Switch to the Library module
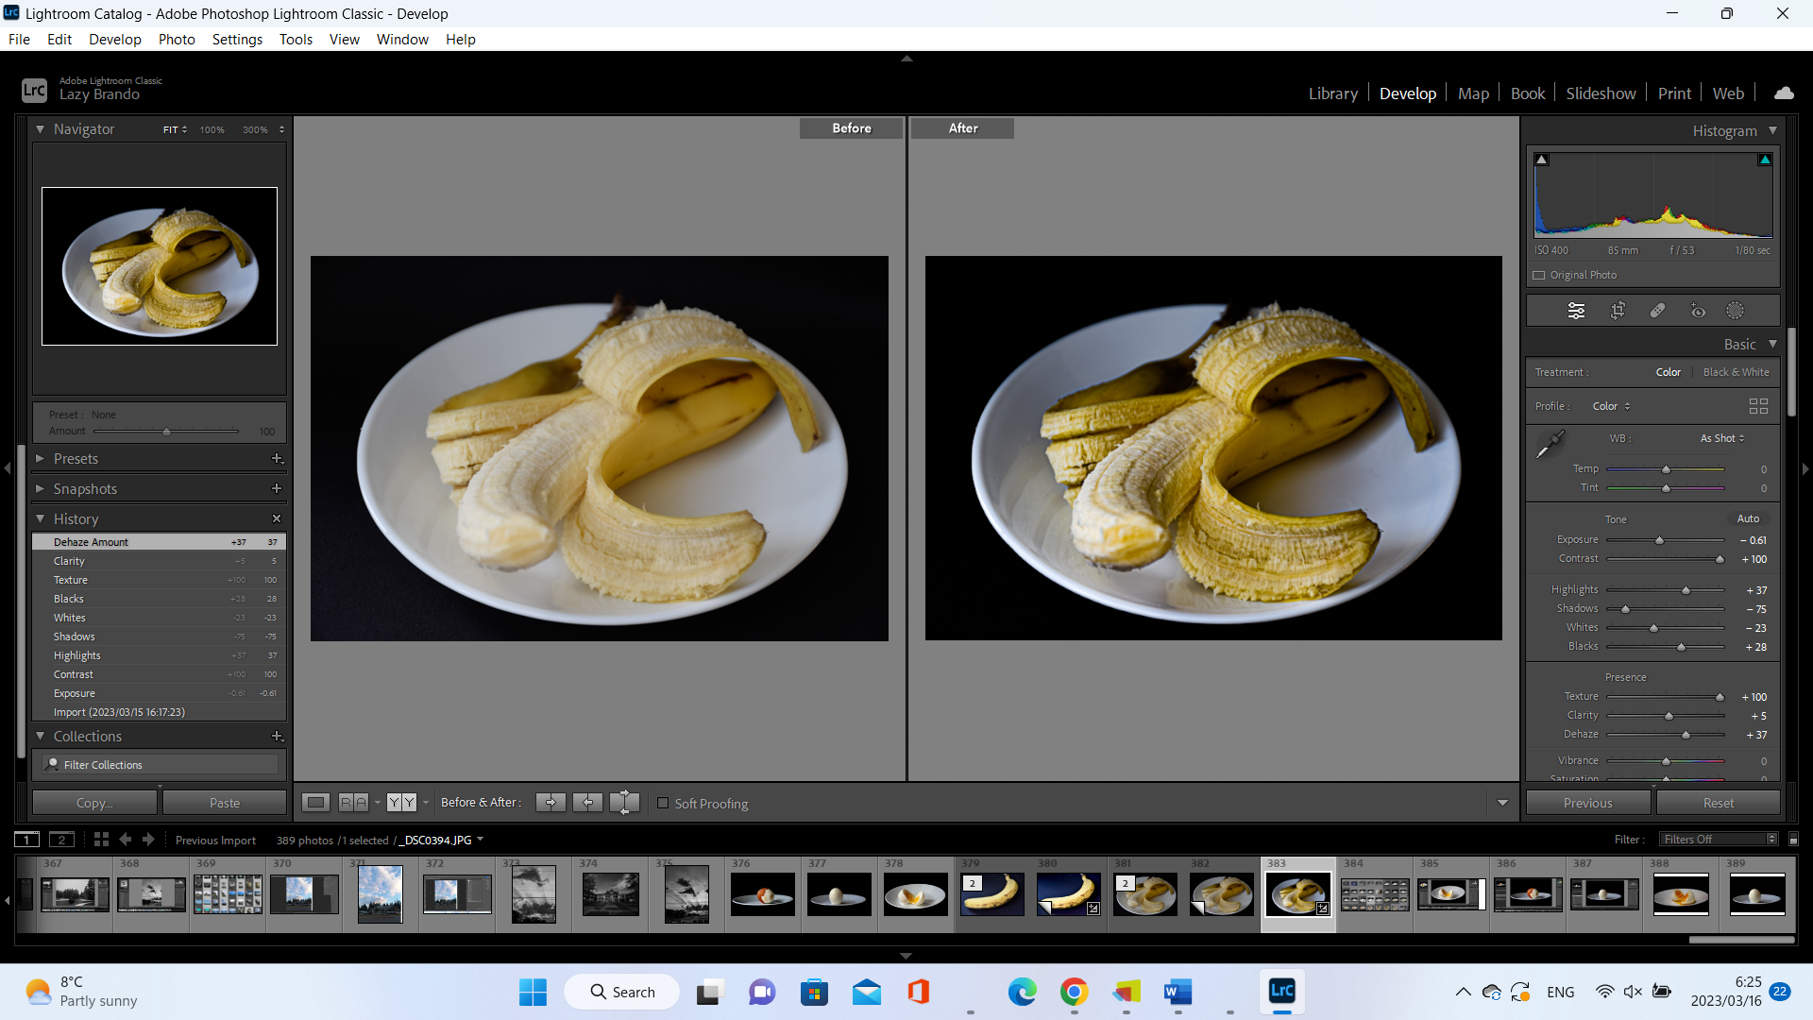 (x=1332, y=93)
